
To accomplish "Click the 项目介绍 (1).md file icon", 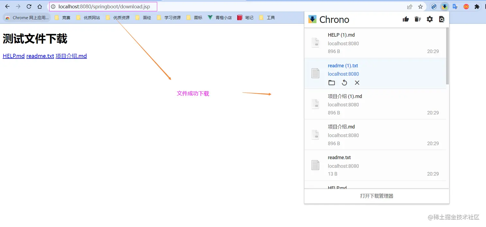I will tap(315, 104).
